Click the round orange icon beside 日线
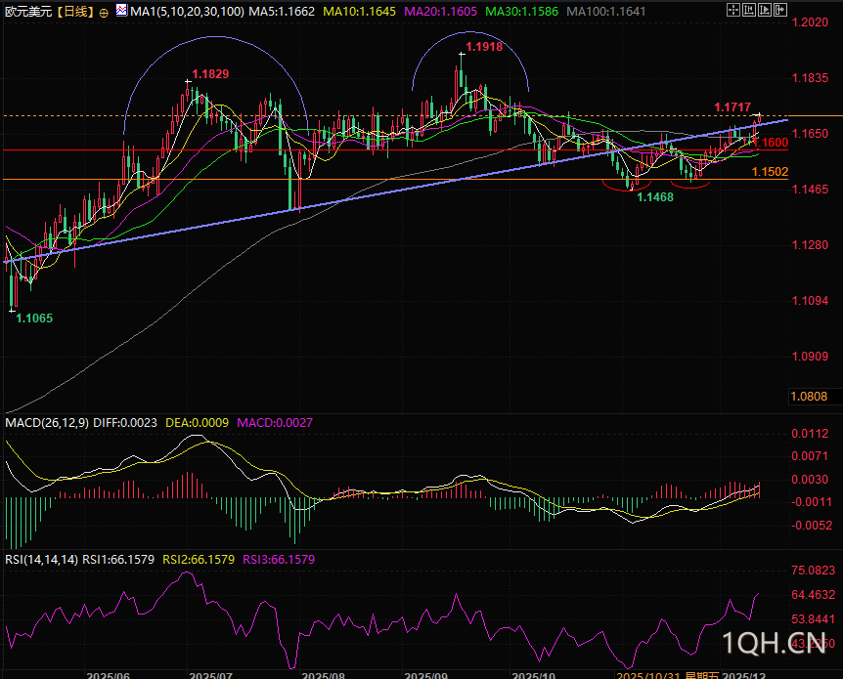 [x=105, y=12]
